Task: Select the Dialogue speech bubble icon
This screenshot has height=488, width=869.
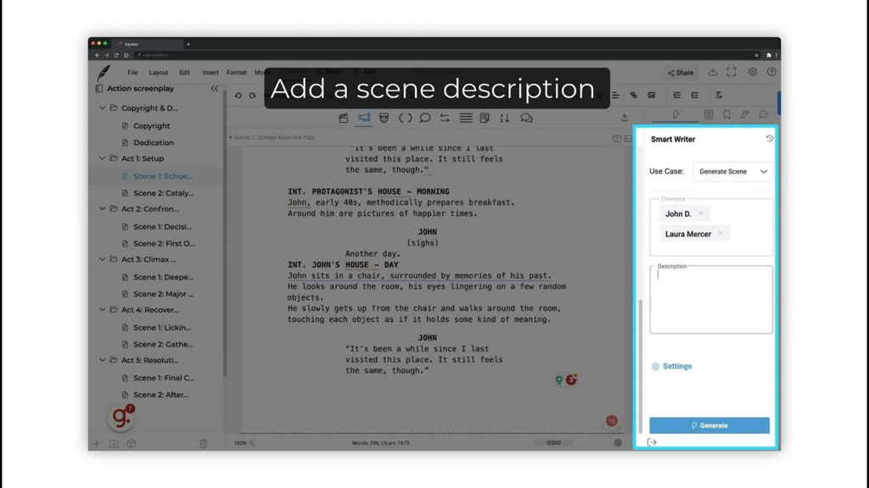Action: pos(425,118)
